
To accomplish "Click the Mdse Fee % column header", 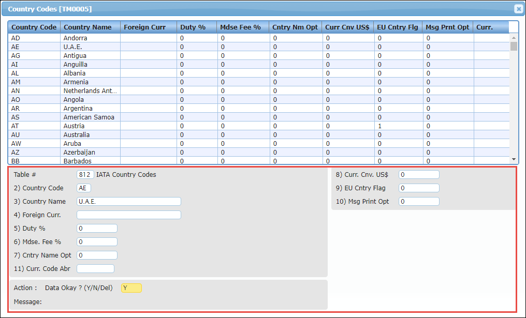I will (x=243, y=27).
